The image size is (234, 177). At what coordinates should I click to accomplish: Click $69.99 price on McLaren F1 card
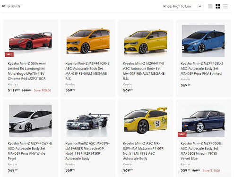point(128,170)
